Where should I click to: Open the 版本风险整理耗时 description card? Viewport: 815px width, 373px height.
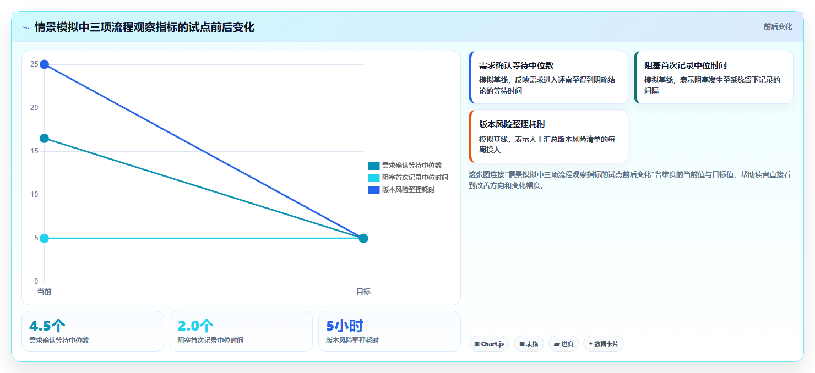548,136
